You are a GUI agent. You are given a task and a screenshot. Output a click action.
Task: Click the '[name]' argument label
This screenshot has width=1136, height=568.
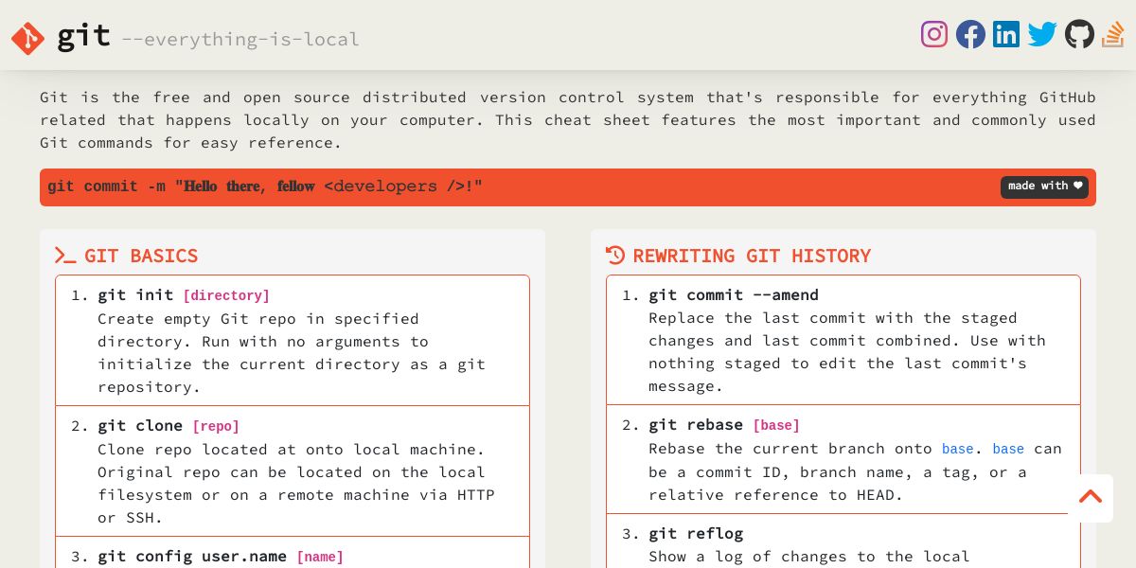click(320, 558)
